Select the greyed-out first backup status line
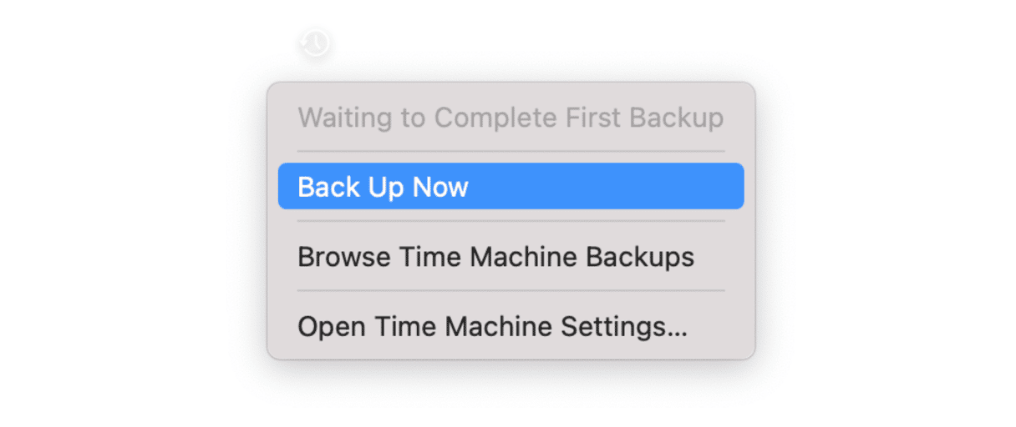 (511, 118)
